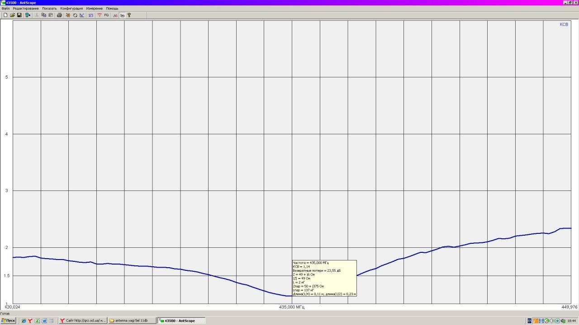Save the measurement with the floppy disk icon

coord(19,15)
